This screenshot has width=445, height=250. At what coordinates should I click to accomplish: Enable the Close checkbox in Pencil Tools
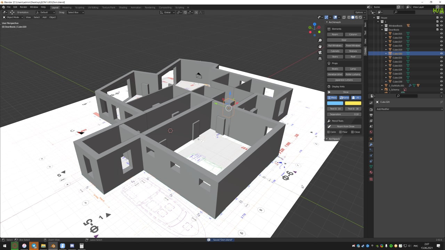[x=353, y=132]
